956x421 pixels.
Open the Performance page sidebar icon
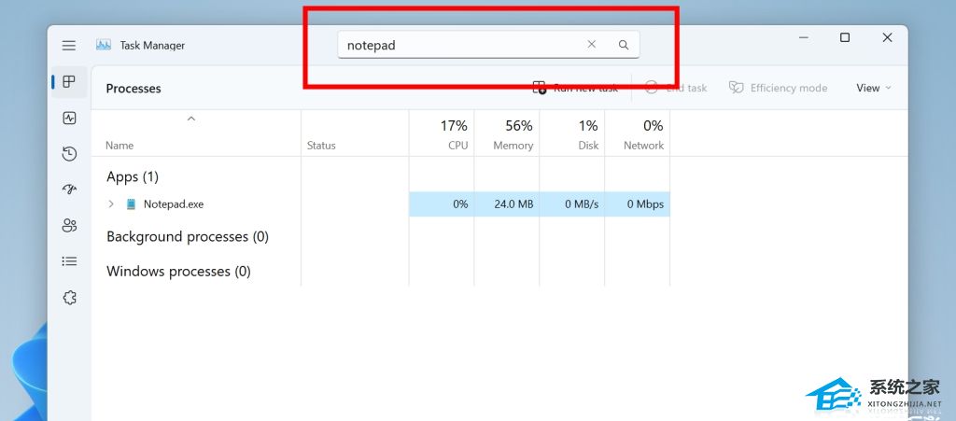[69, 119]
